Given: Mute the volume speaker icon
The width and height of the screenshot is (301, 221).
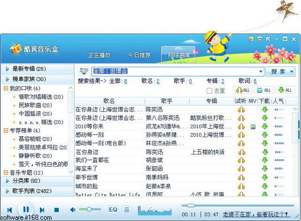Looking at the screenshot, I should click(73, 209).
